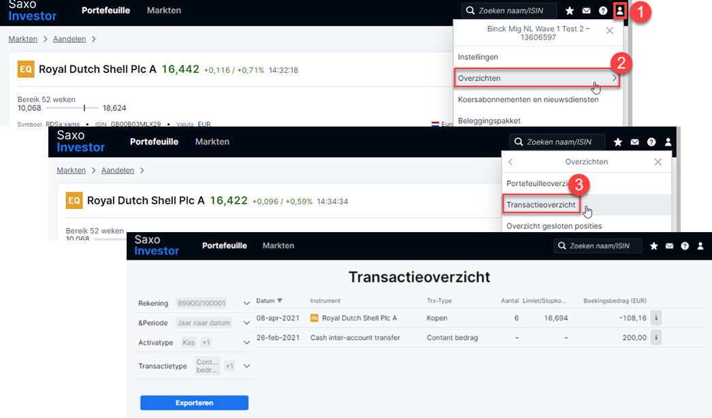Screen dimensions: 712x418
Task: Open the mail envelope in the top screenshot
Action: pyautogui.click(x=586, y=10)
